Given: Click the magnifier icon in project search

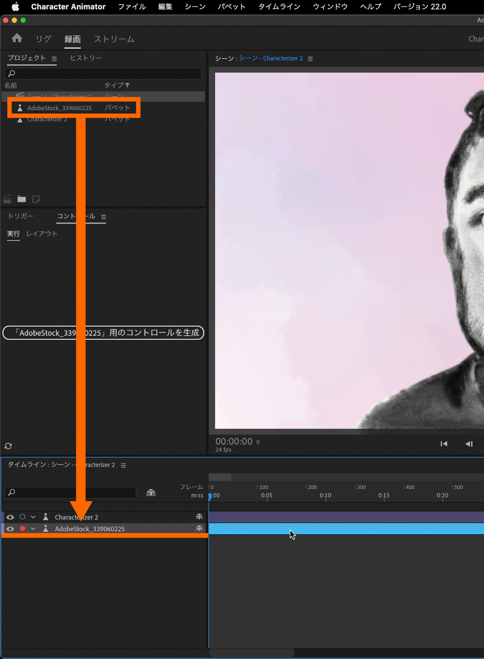Looking at the screenshot, I should (x=12, y=74).
